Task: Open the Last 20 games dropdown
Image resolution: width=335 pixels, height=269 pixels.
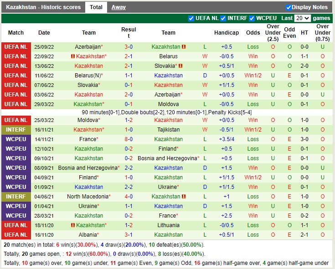Action: (x=303, y=18)
